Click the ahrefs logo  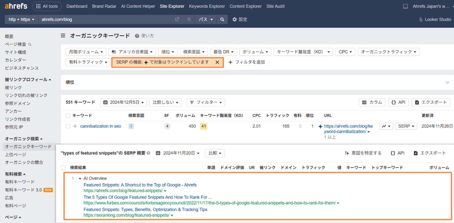[x=16, y=6]
